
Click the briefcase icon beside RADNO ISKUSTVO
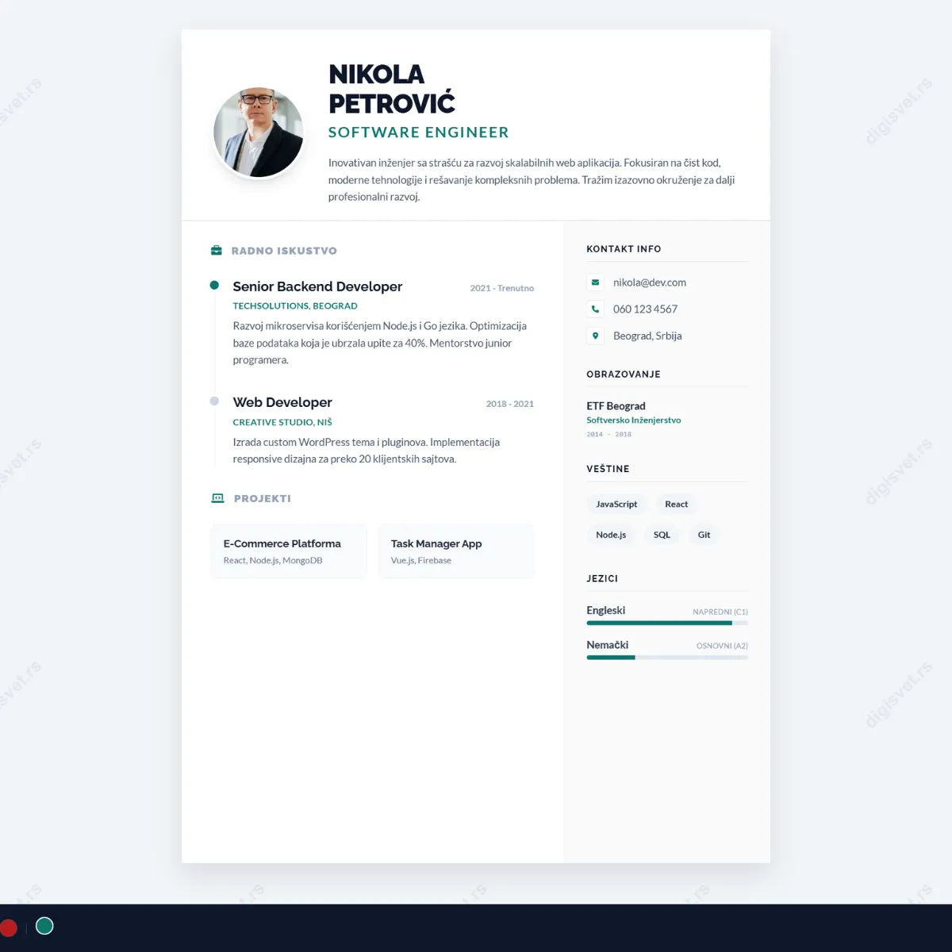click(216, 249)
